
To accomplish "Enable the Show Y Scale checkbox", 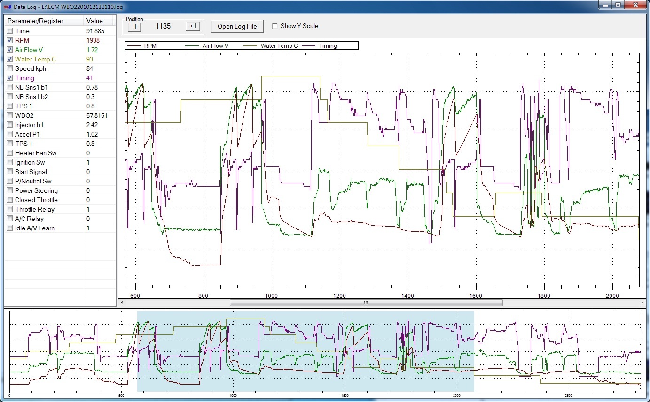I will click(275, 26).
